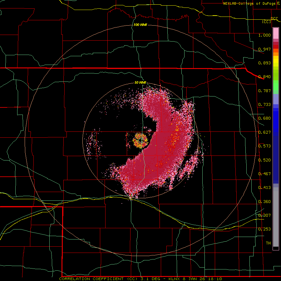Click the 0.733 scale value

click(264, 105)
